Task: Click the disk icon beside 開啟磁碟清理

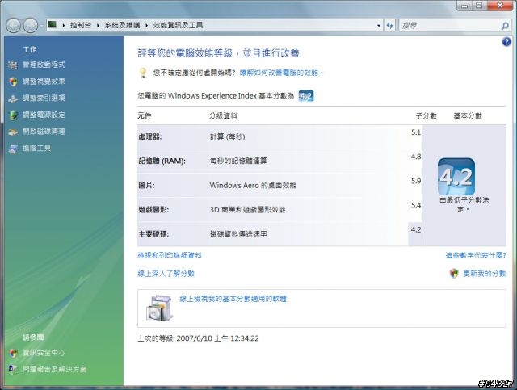Action: [x=13, y=132]
